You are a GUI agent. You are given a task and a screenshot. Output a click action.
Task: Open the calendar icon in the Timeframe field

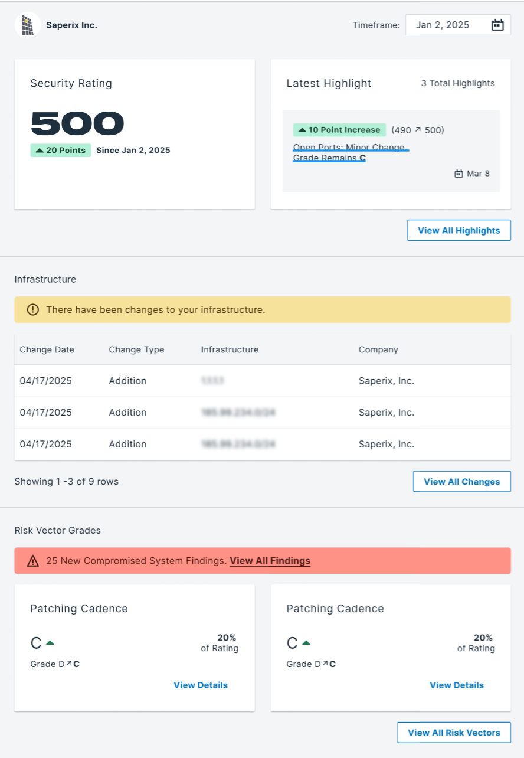(x=497, y=25)
